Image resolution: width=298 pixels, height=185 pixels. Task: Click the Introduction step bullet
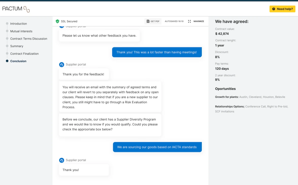pyautogui.click(x=7, y=24)
